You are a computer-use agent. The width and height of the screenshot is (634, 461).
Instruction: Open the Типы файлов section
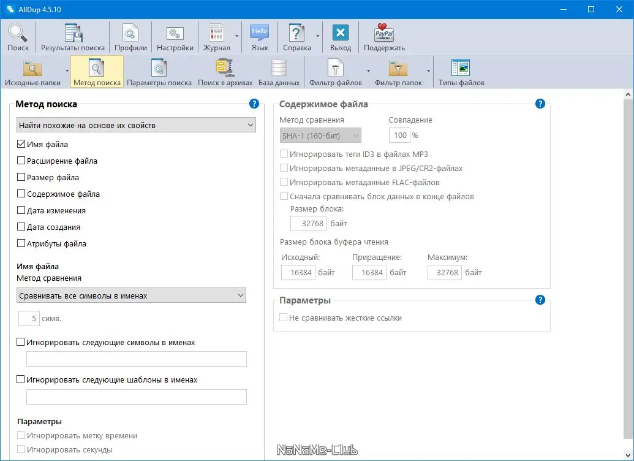point(461,72)
